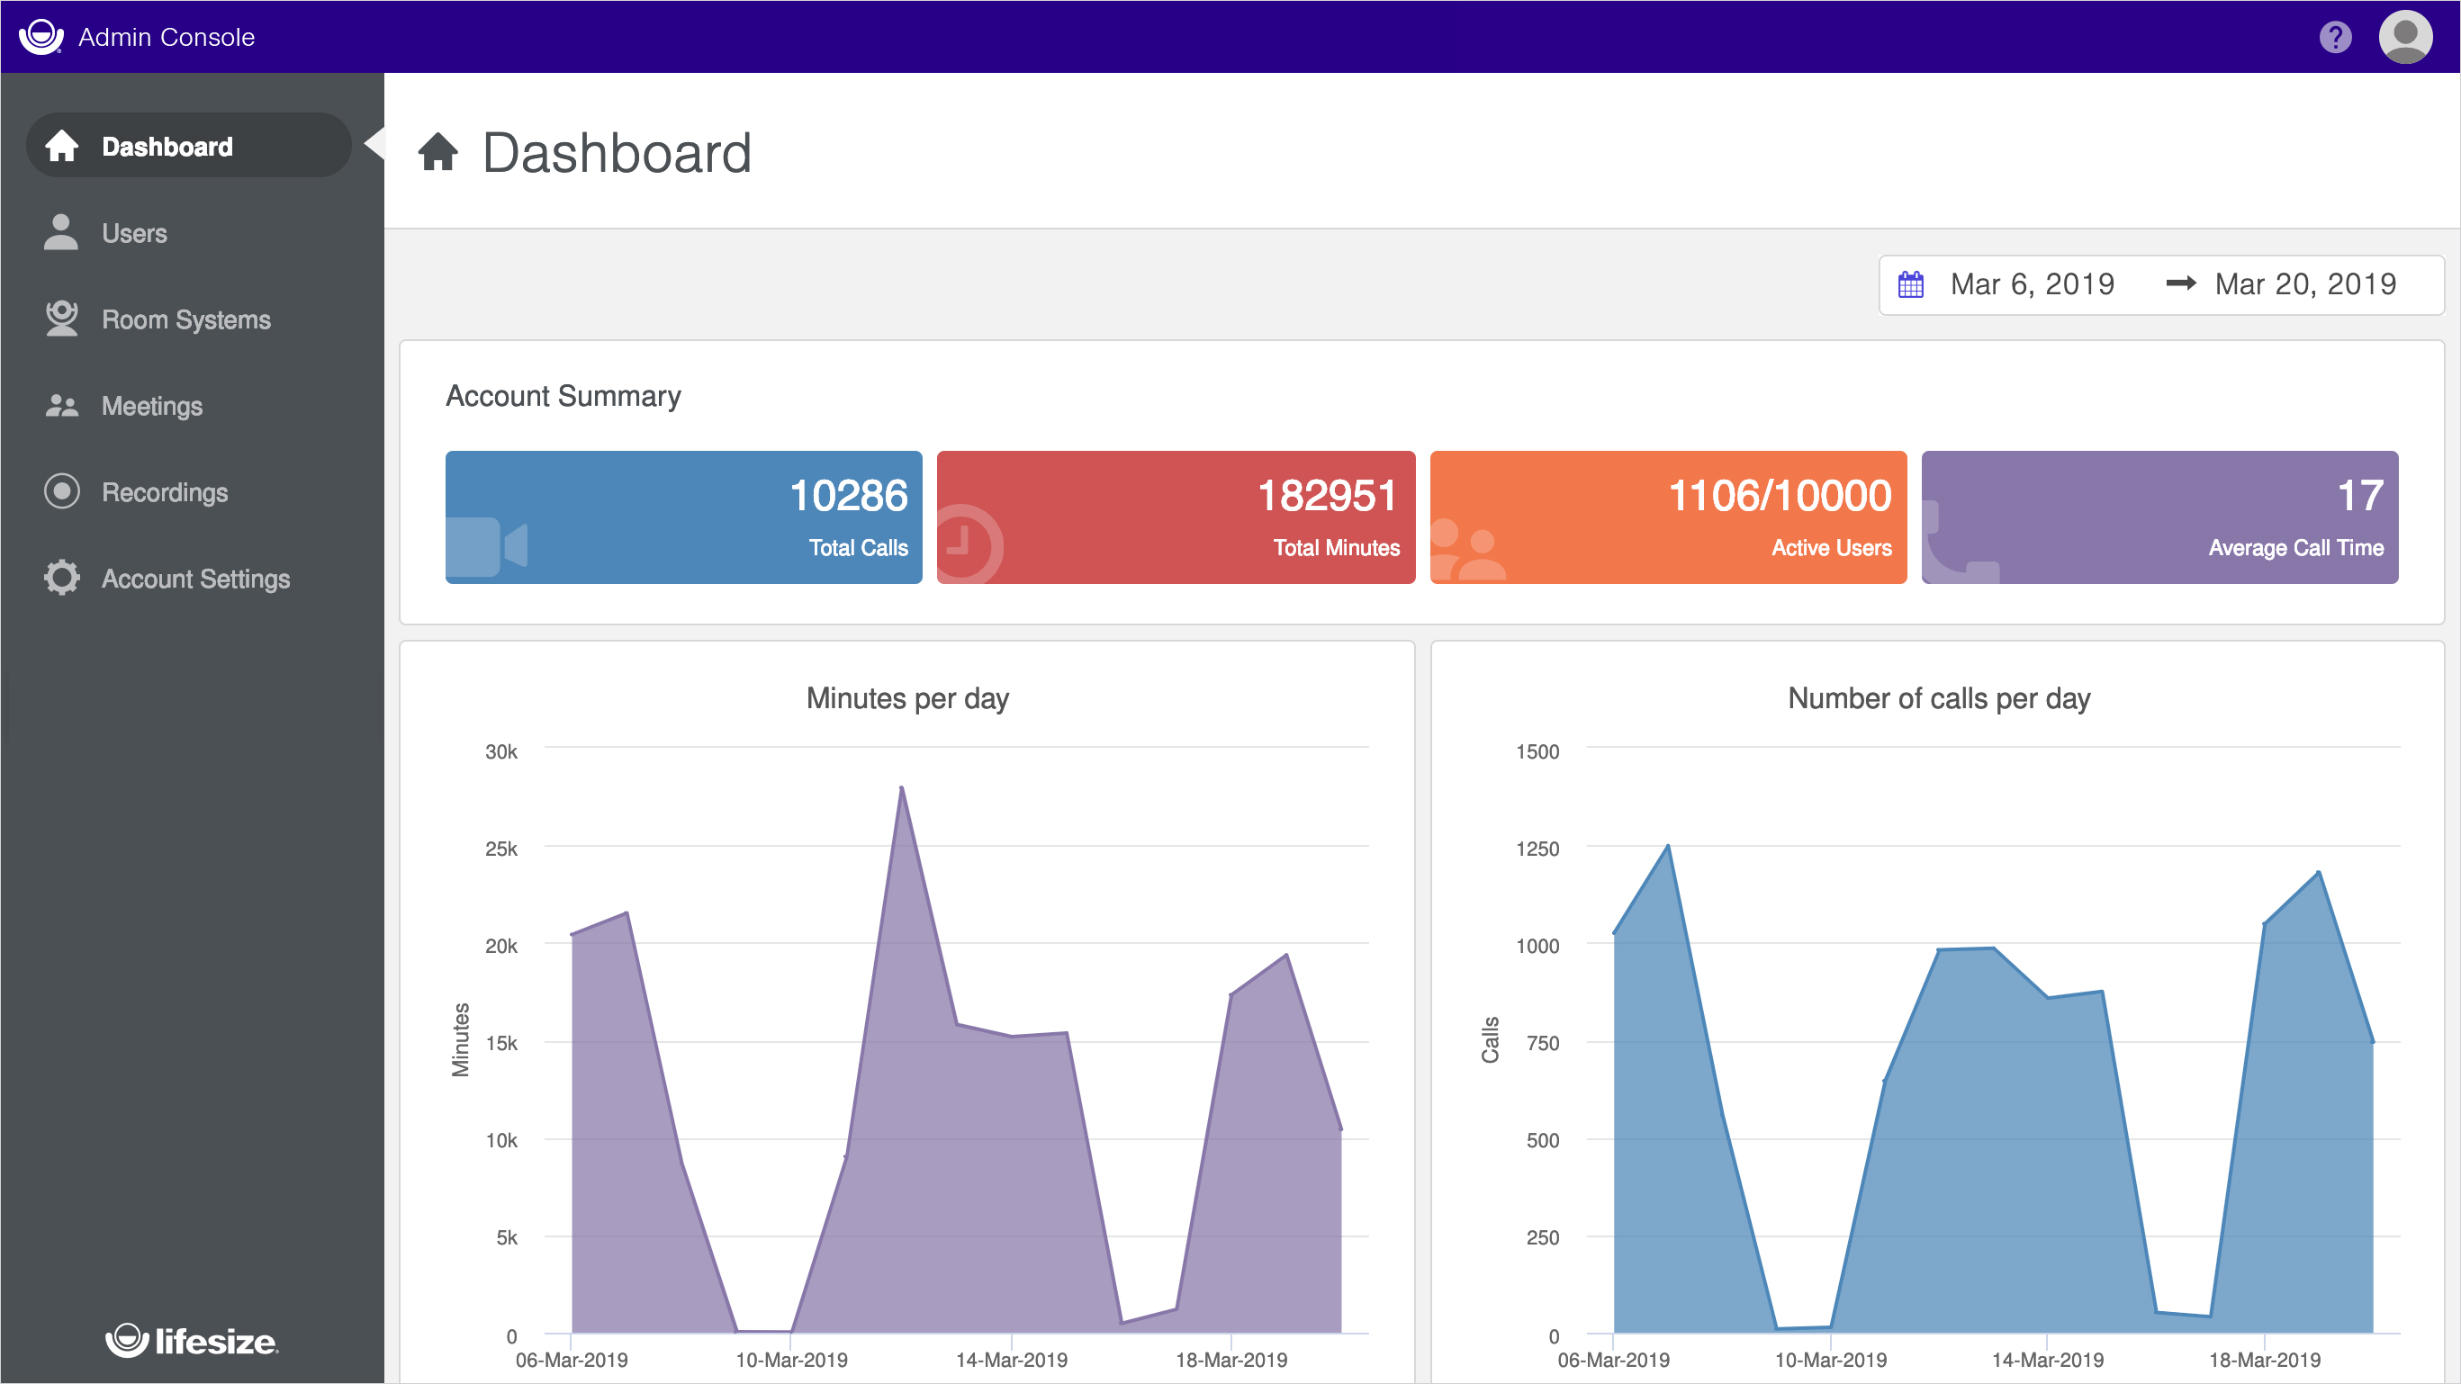Screen dimensions: 2461x1384
Task: Click the Meetings people icon
Action: (x=61, y=406)
